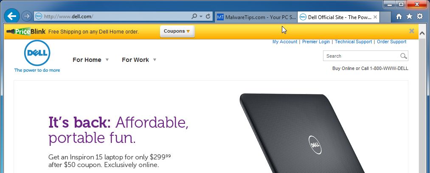430x173 pixels.
Task: Click the browser Back arrow button
Action: (x=12, y=17)
